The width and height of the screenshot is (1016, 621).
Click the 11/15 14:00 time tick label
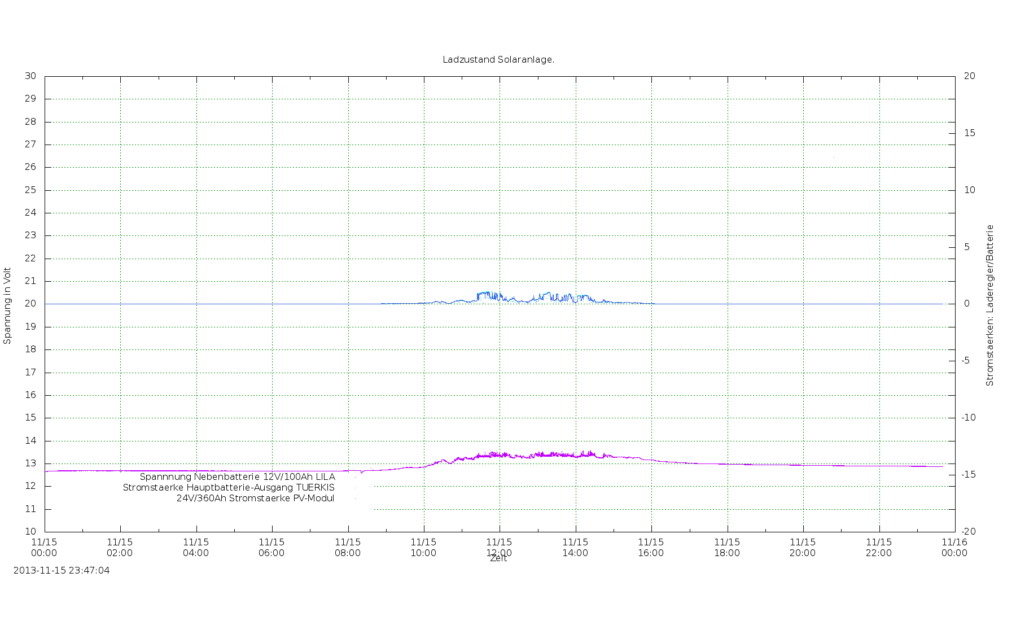point(575,548)
